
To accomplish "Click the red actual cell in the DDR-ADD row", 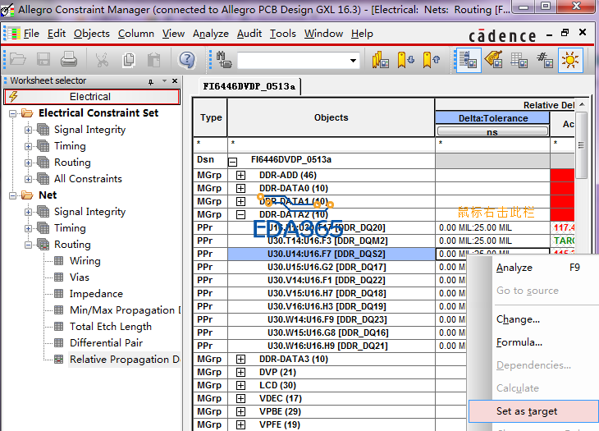I will (x=562, y=176).
